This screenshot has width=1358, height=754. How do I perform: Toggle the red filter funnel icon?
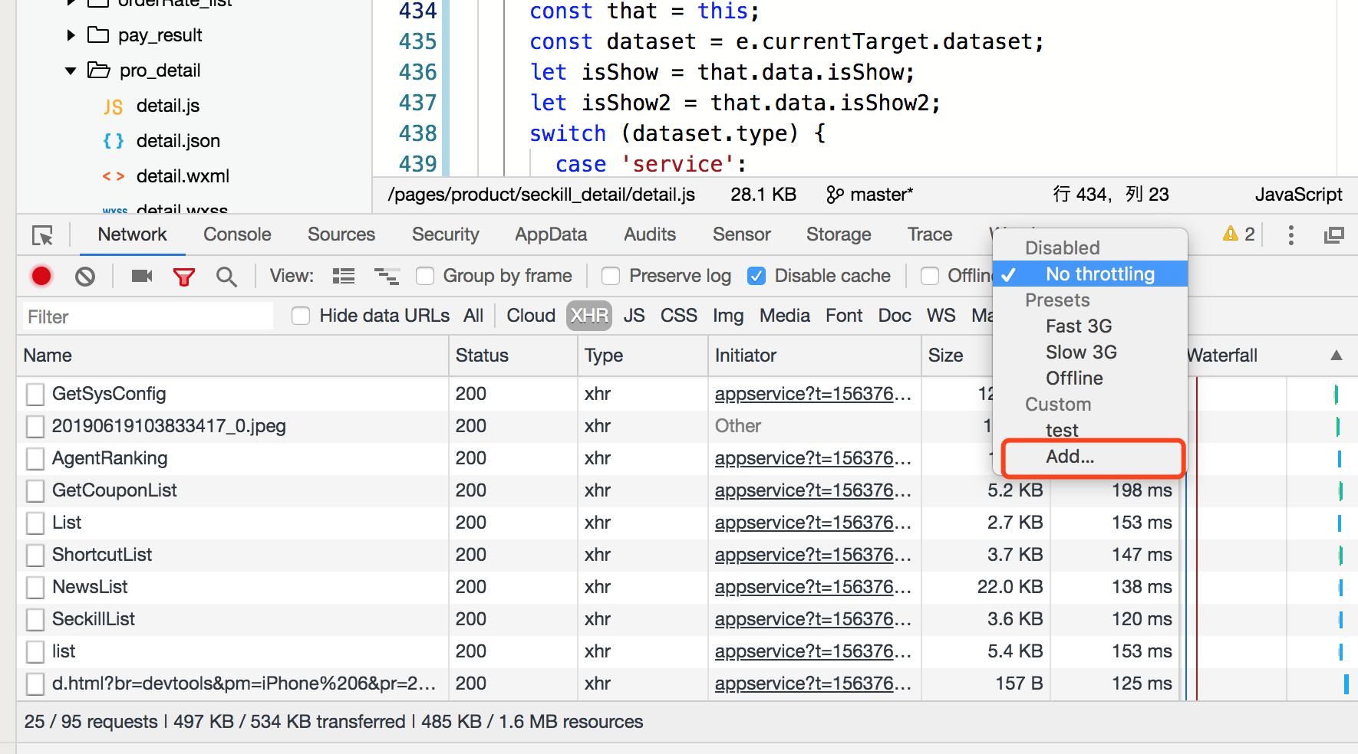[x=184, y=277]
